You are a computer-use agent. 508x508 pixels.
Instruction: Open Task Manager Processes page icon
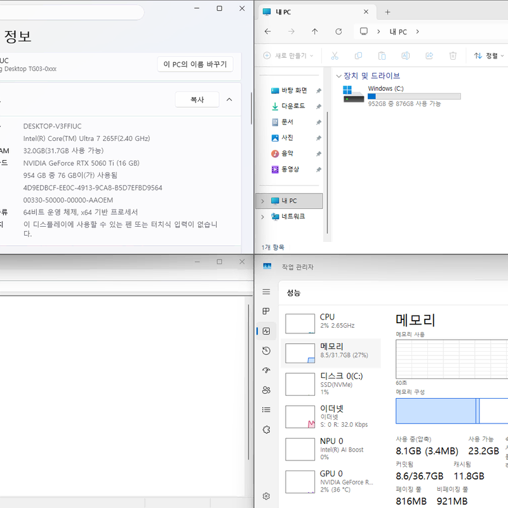click(266, 311)
